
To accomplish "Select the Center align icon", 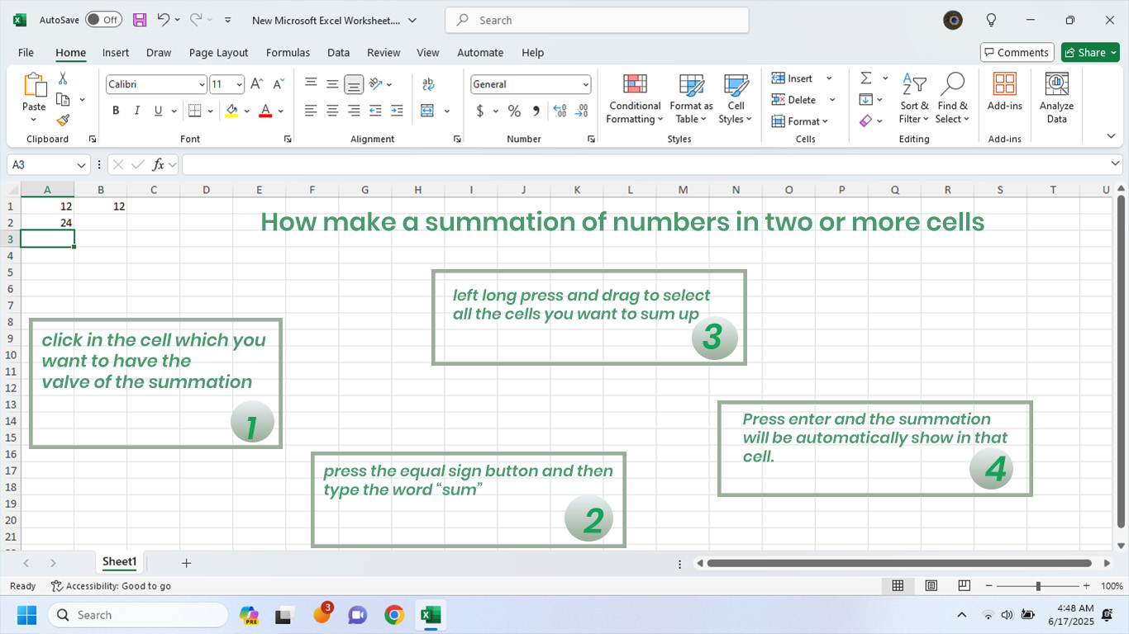I will click(x=332, y=111).
